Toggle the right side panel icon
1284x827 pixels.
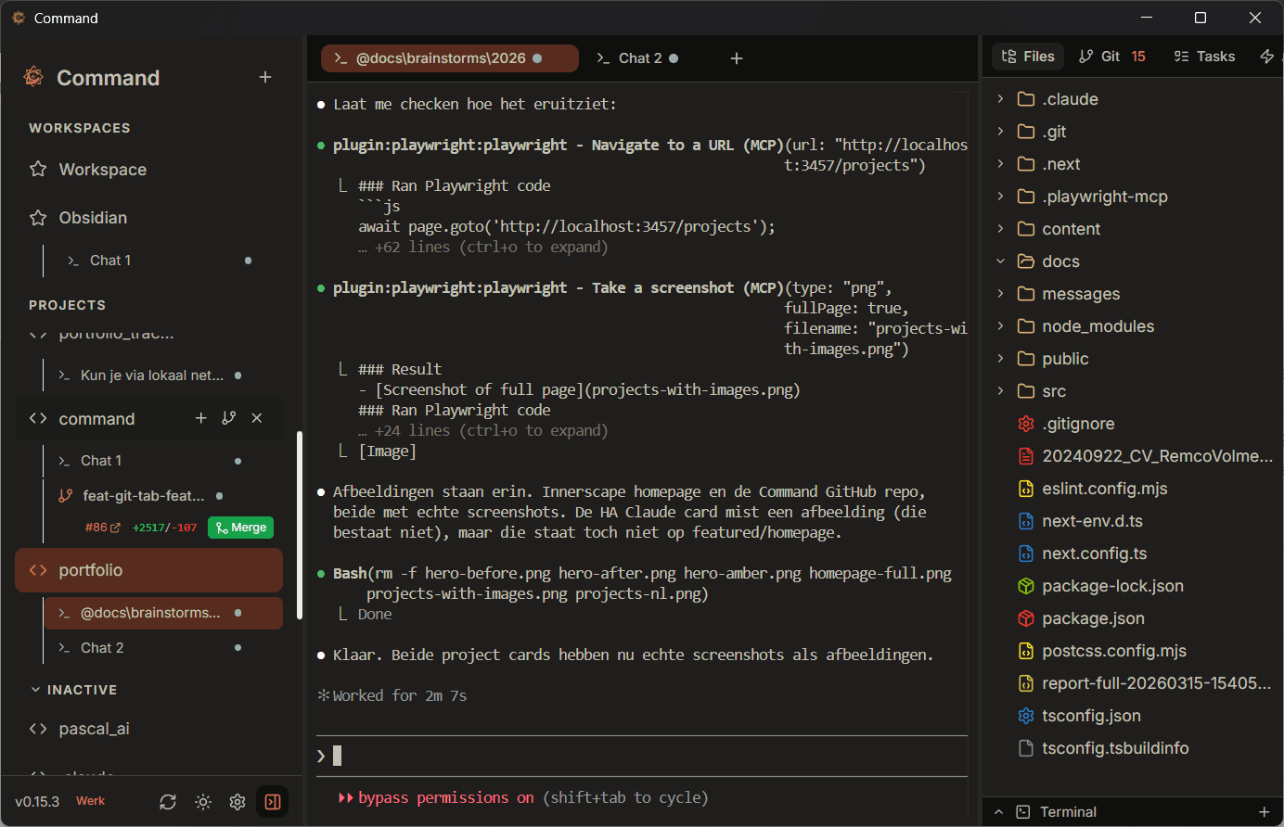tap(273, 802)
